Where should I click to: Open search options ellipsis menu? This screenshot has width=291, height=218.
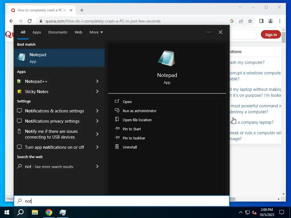coord(209,32)
